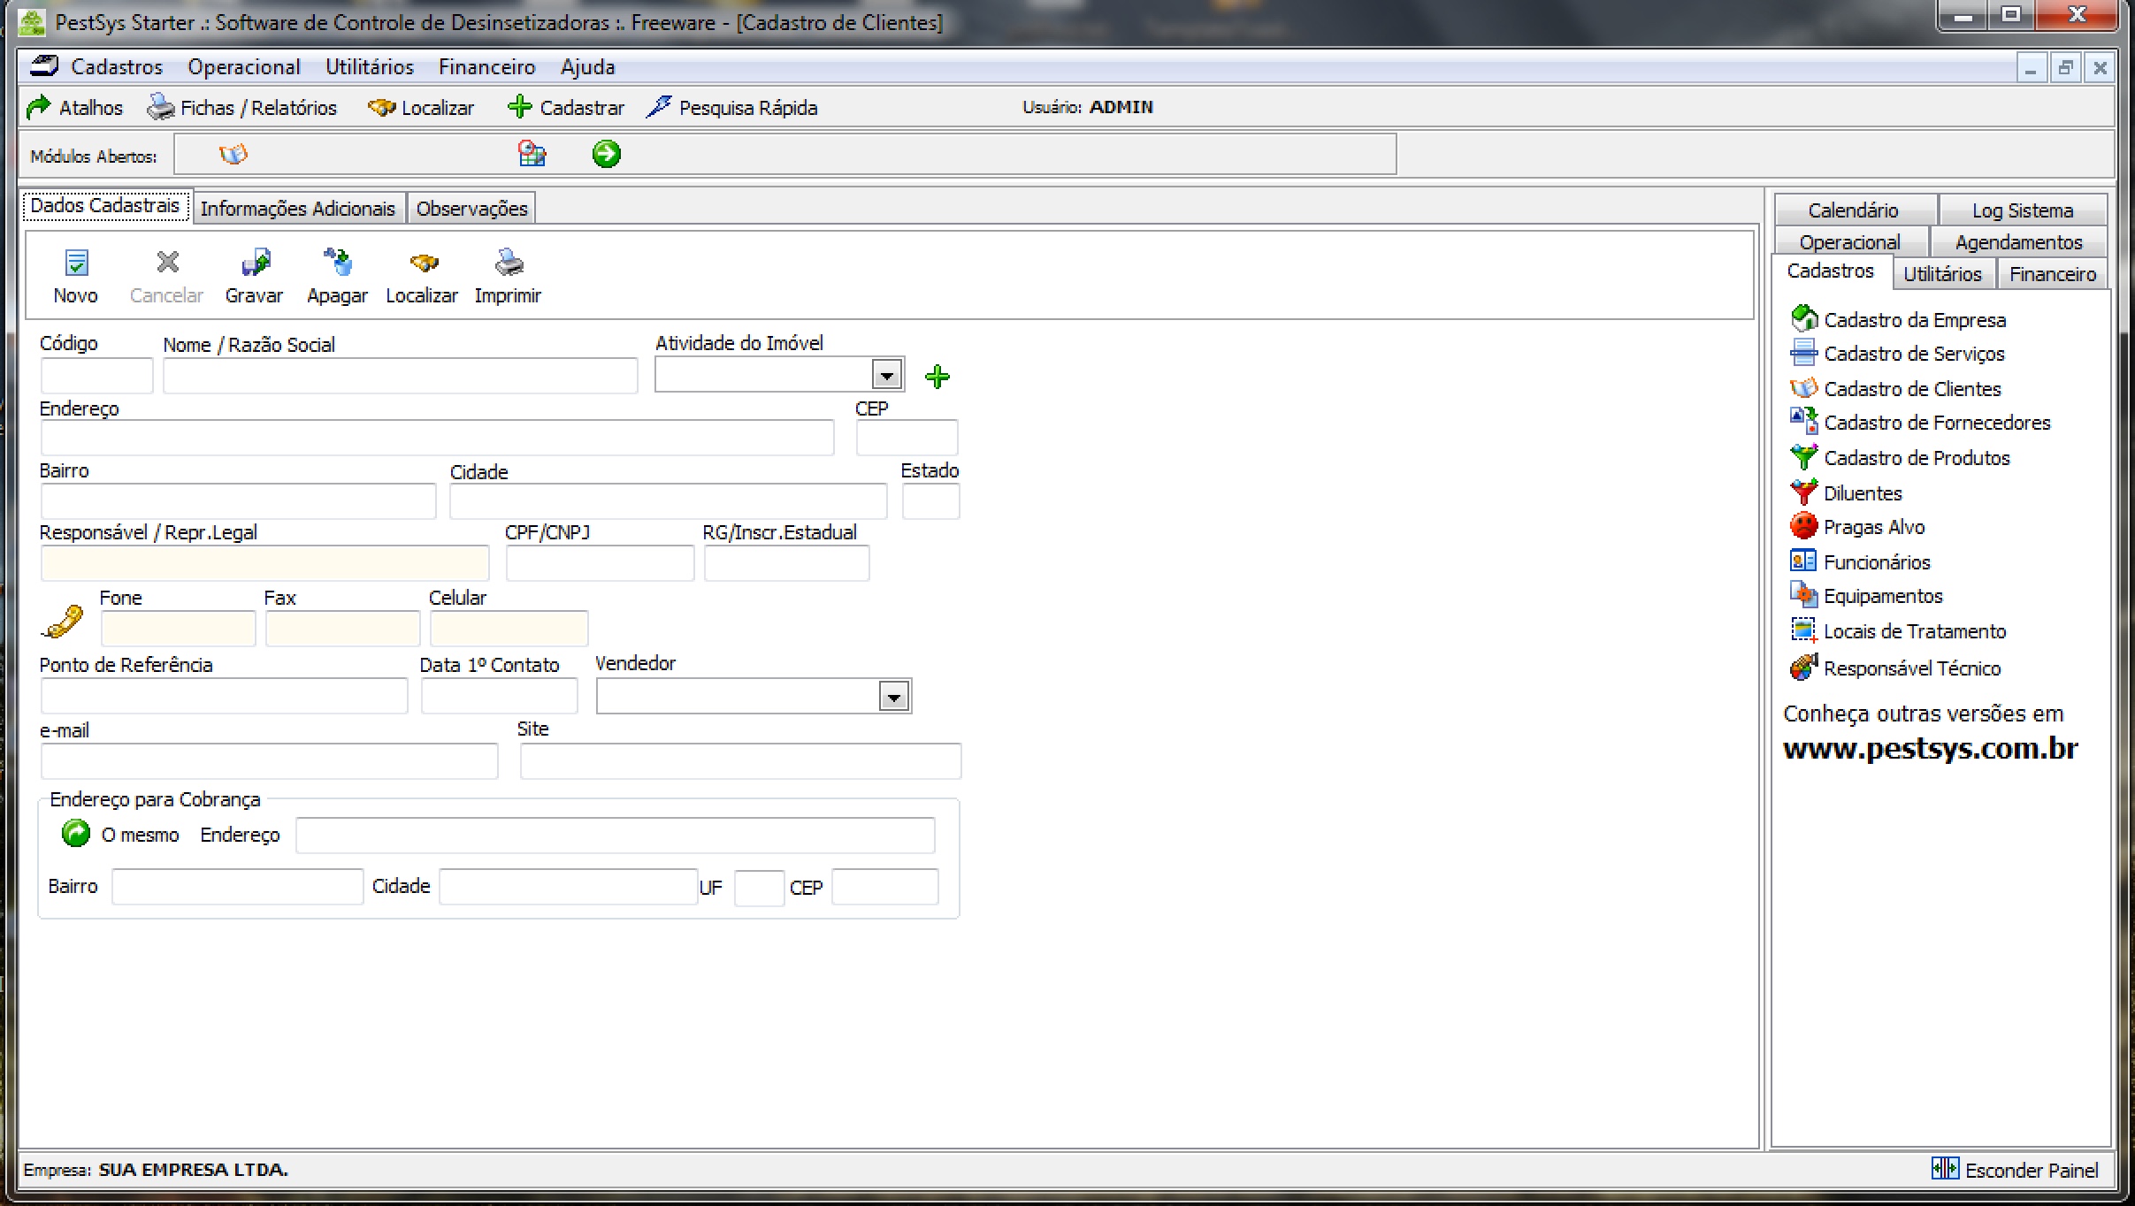Click the www.pestsys.com.br link
Screen dimensions: 2135x1206
(x=1931, y=748)
